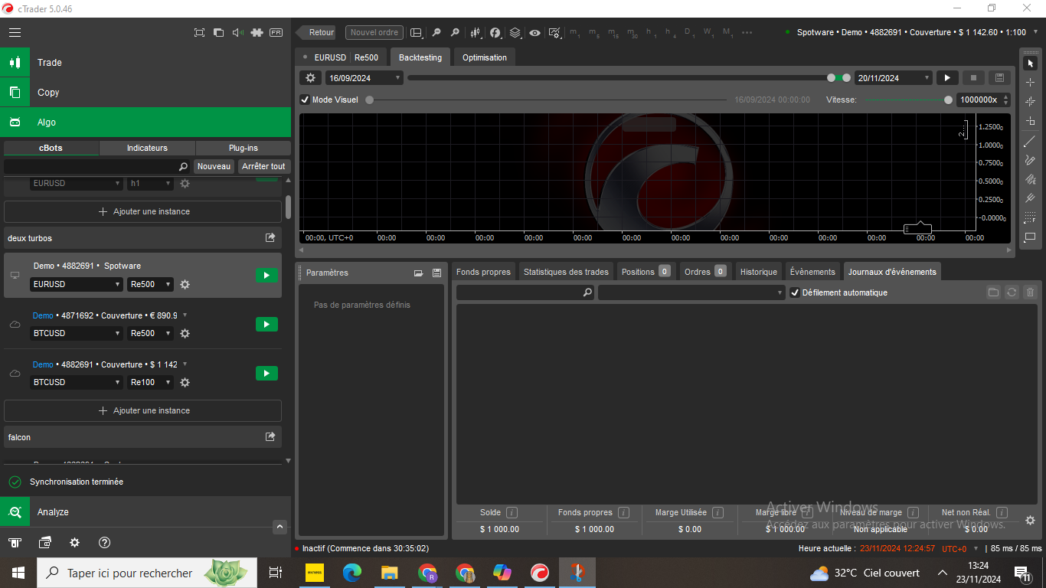
Task: Open the Analyze section
Action: (x=145, y=511)
